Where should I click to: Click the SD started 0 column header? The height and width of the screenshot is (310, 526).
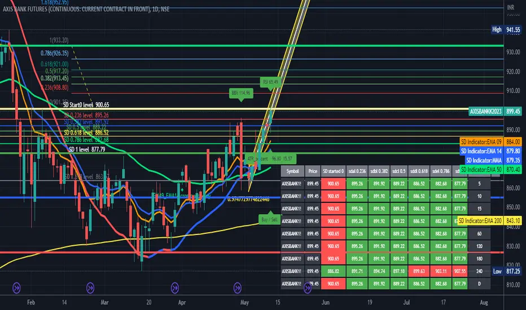333,171
